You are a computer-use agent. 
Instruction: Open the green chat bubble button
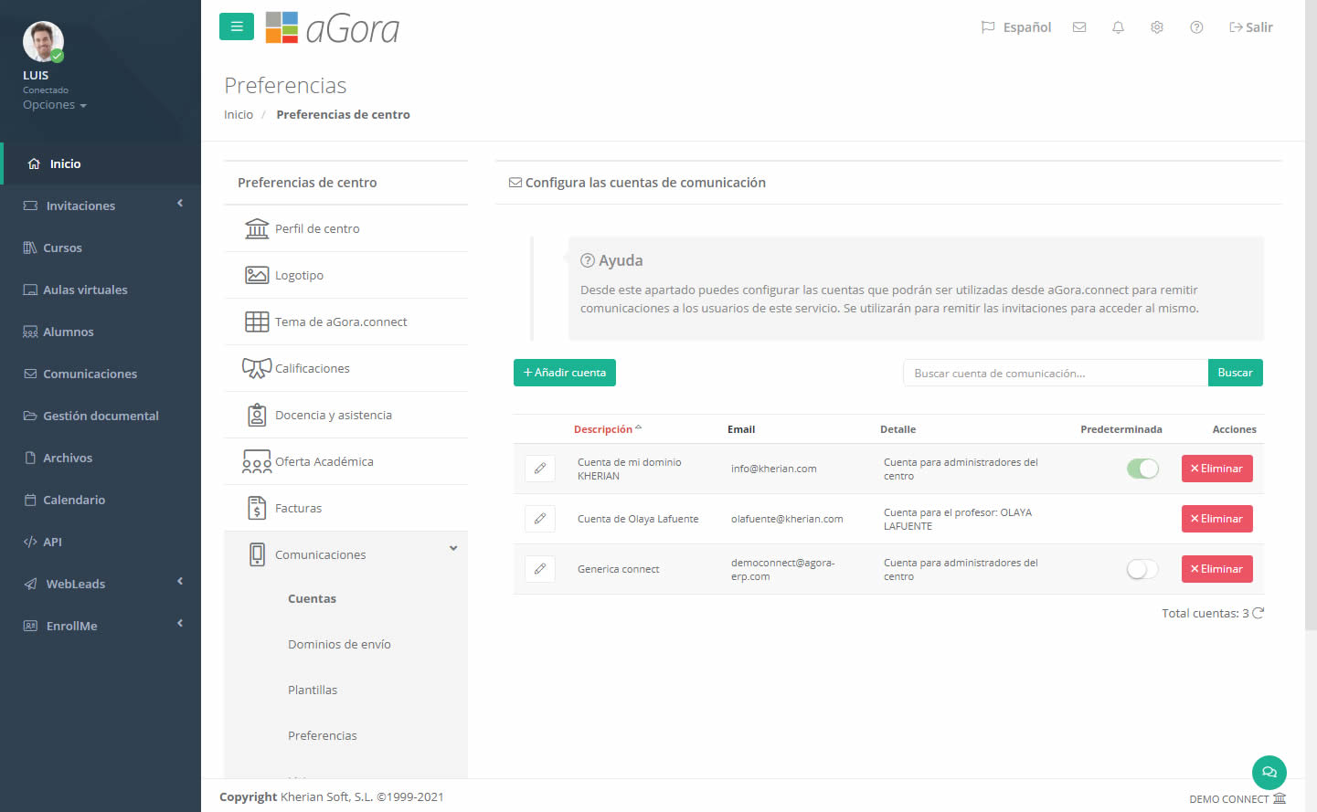click(1269, 773)
